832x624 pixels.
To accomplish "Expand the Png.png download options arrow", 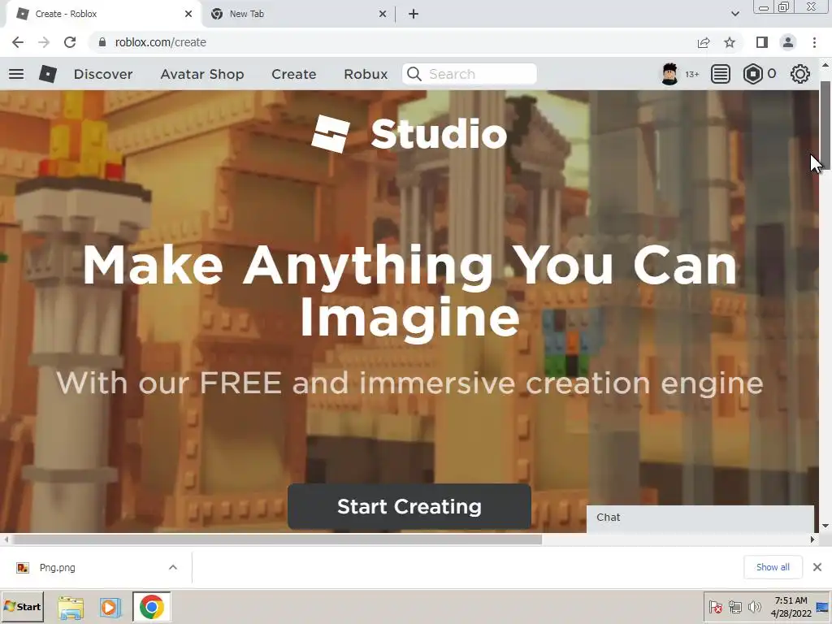I will (173, 567).
